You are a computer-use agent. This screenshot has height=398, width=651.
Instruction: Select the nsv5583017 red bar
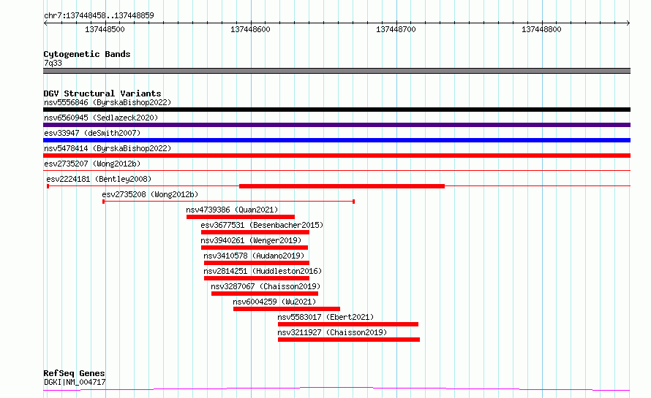click(348, 324)
